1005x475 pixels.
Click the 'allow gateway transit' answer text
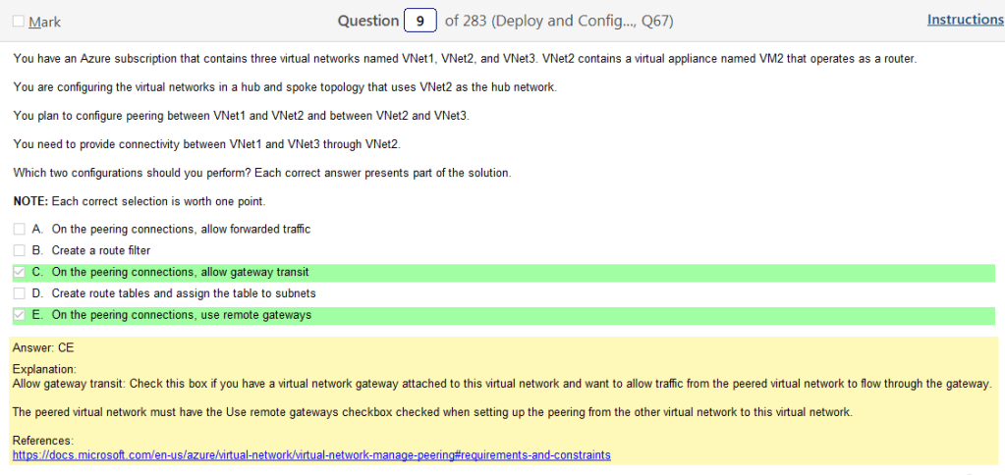coord(181,272)
